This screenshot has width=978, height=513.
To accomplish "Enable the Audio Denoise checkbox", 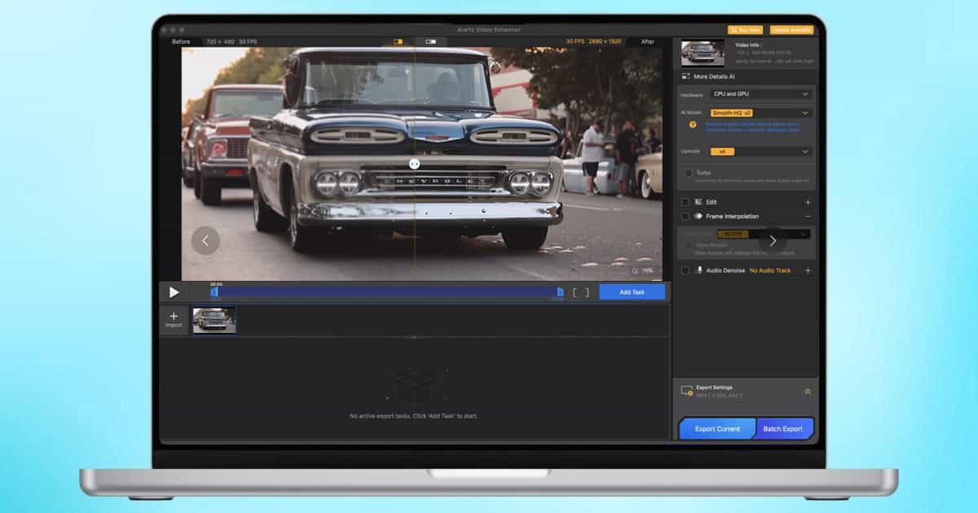I will point(685,270).
